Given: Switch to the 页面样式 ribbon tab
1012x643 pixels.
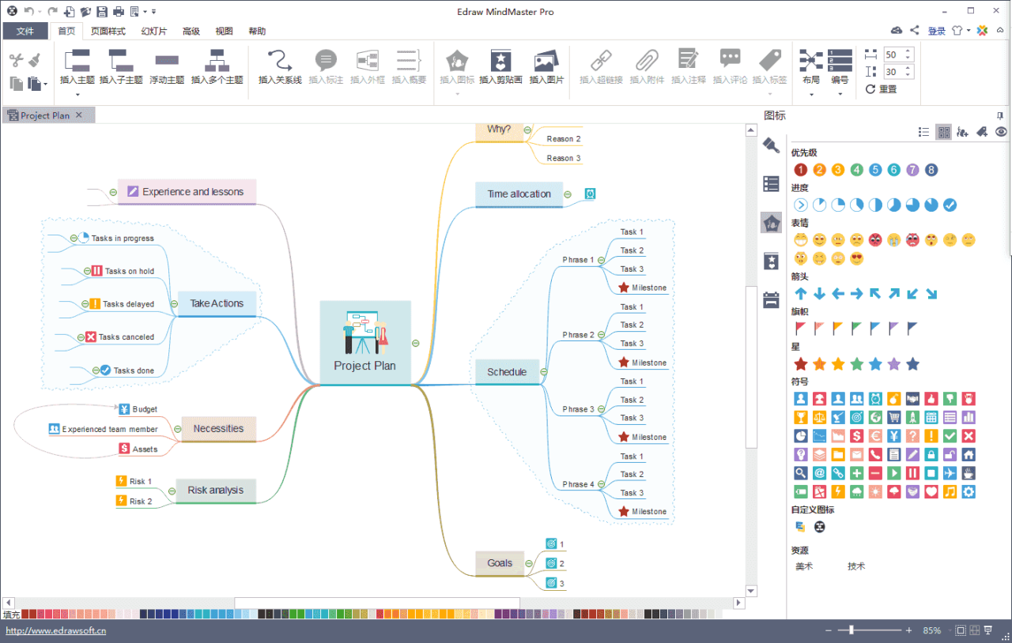Looking at the screenshot, I should click(109, 31).
